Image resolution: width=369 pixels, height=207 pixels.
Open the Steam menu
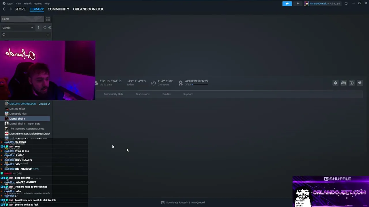click(x=10, y=3)
